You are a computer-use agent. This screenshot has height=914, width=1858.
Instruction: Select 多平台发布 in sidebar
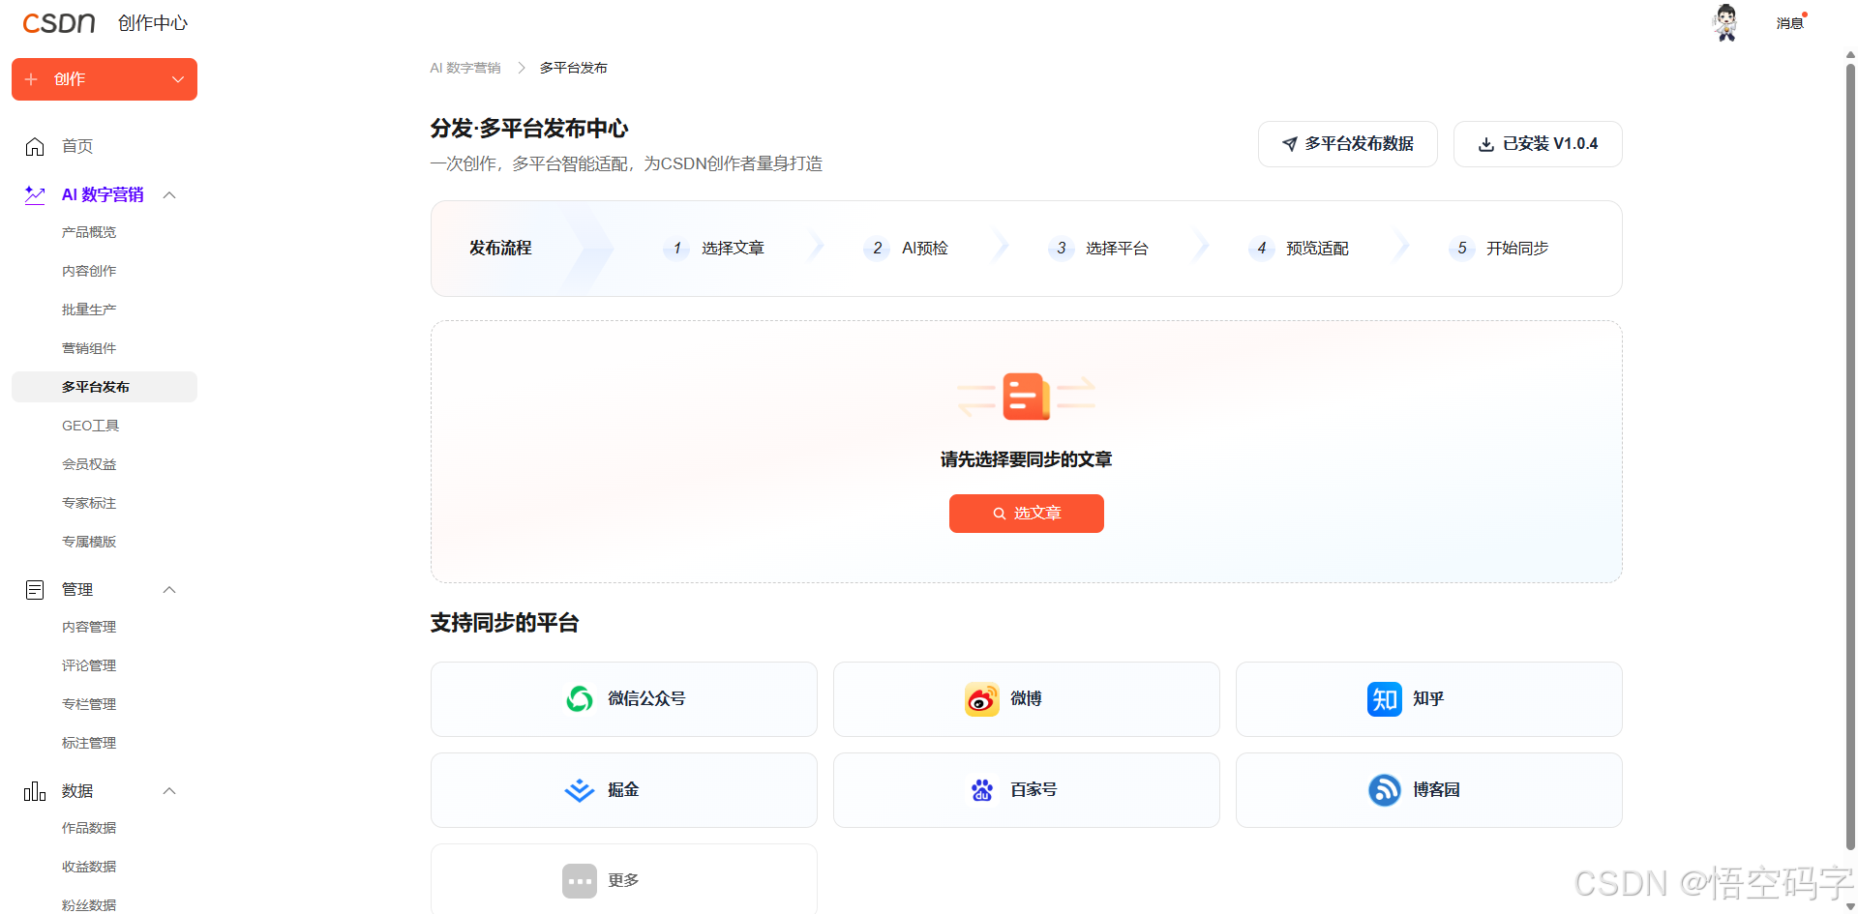pyautogui.click(x=105, y=387)
